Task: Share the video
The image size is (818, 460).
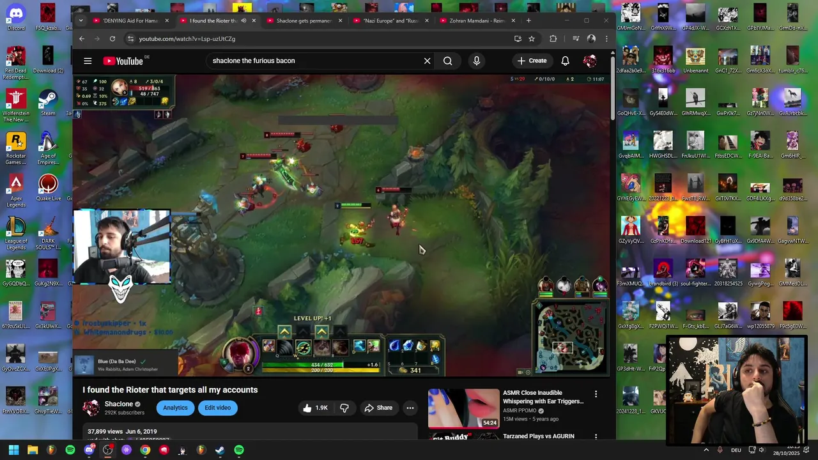Action: pos(378,408)
